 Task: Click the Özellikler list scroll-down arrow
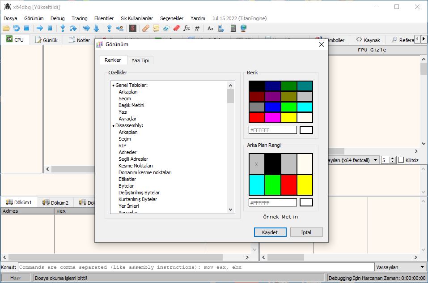(231, 210)
